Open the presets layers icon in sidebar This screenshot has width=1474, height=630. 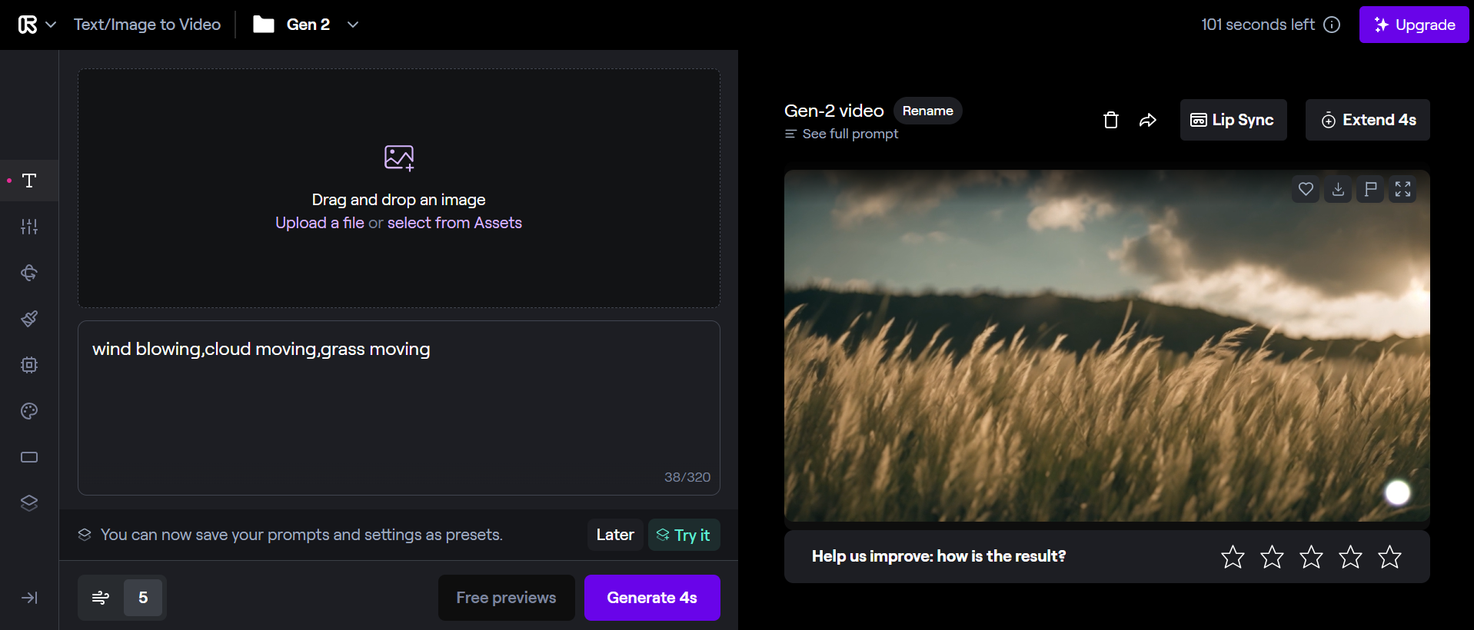[29, 503]
